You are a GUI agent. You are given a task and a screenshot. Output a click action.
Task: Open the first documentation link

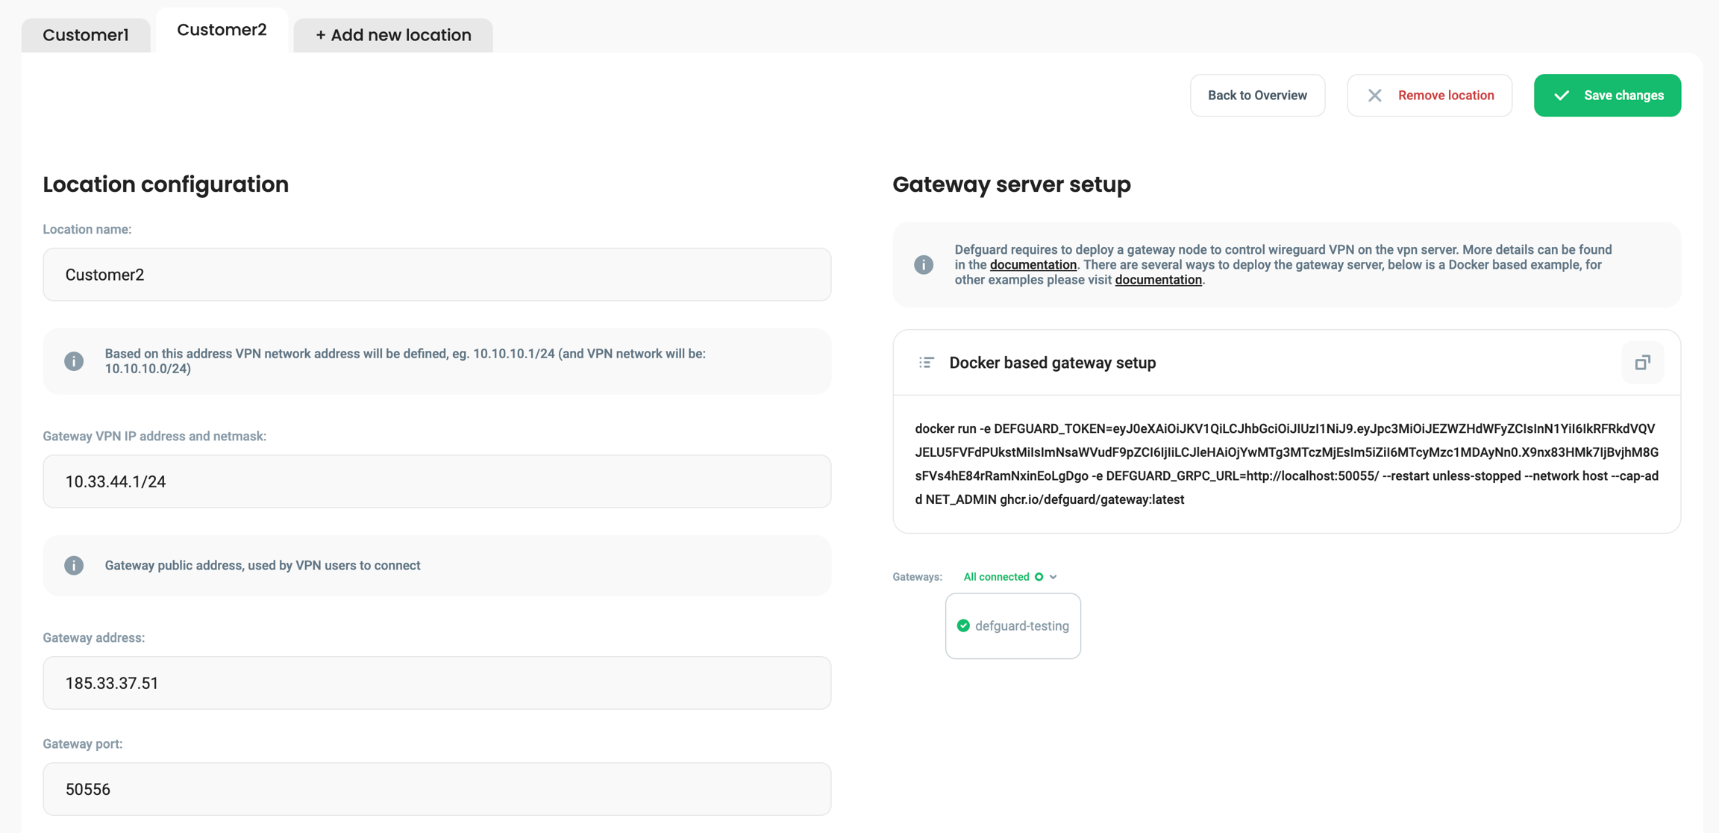click(1033, 265)
